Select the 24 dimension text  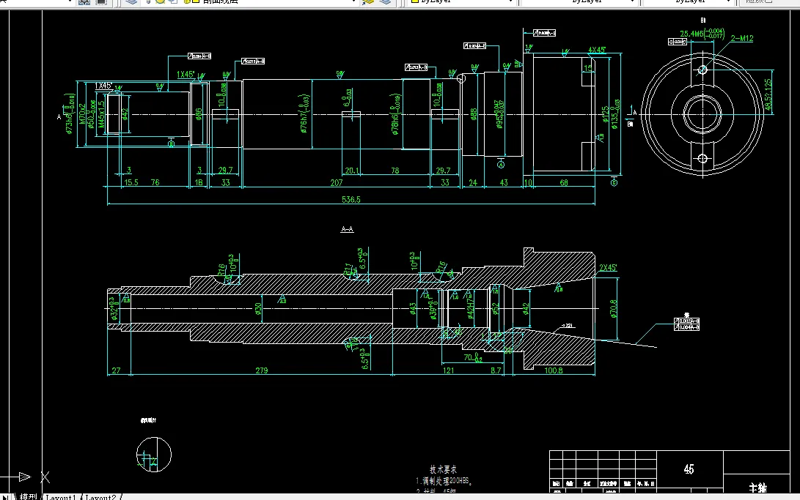(473, 182)
